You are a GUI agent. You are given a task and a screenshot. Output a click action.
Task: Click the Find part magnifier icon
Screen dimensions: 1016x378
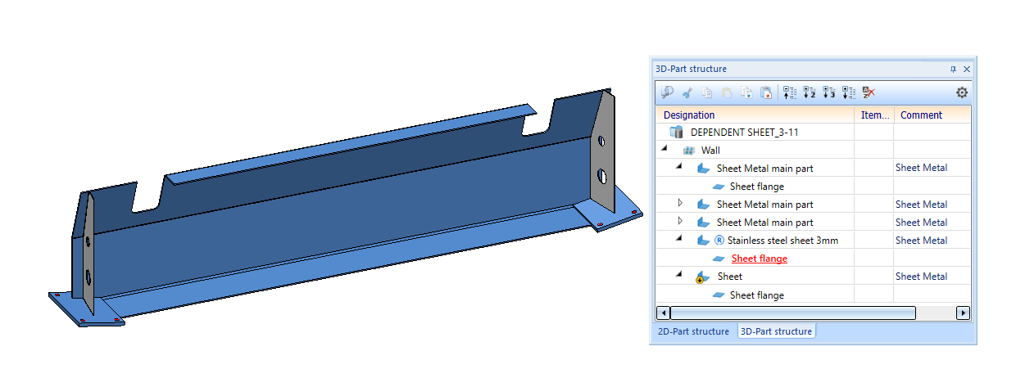point(667,92)
